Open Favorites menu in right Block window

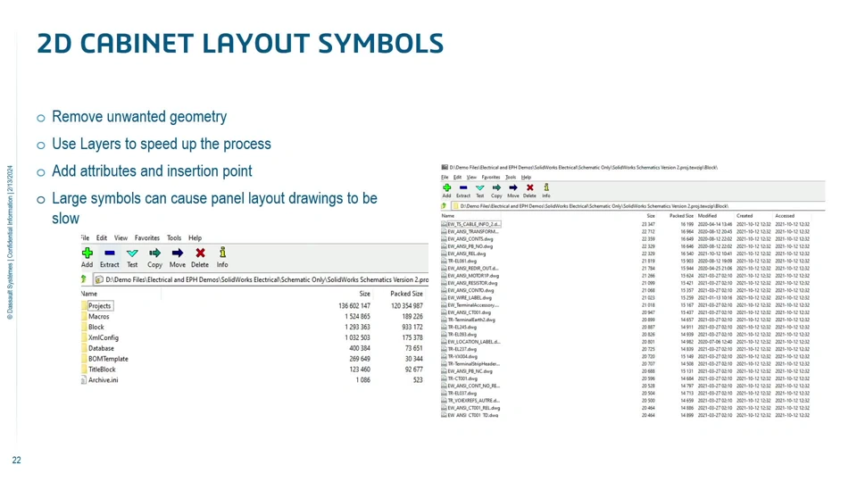(x=491, y=178)
